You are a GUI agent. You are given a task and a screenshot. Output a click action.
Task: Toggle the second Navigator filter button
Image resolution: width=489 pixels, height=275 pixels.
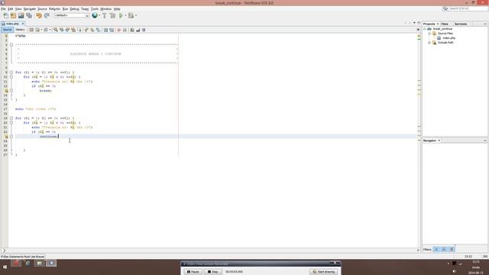(x=444, y=249)
